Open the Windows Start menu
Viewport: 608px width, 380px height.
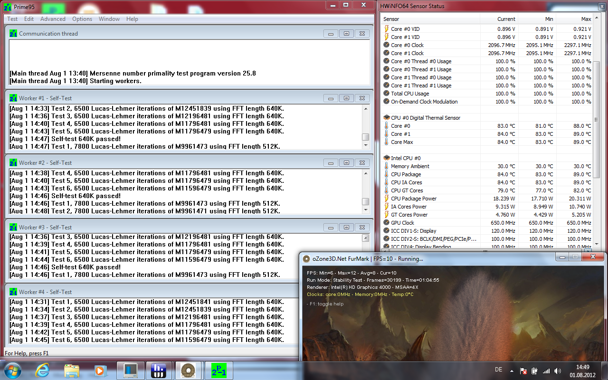tap(12, 370)
